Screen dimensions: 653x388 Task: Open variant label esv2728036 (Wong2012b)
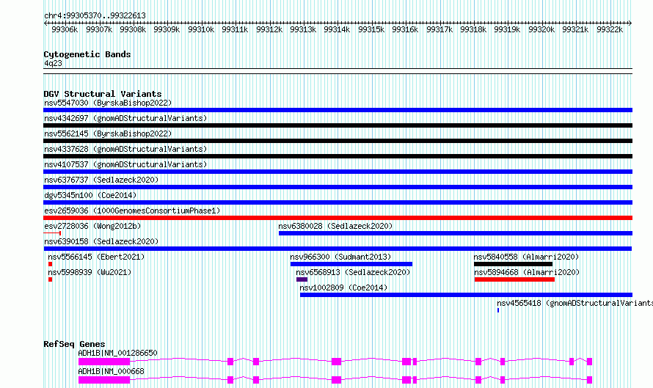tap(92, 226)
